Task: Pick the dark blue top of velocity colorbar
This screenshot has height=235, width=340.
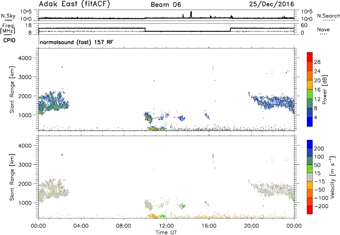Action: point(310,144)
